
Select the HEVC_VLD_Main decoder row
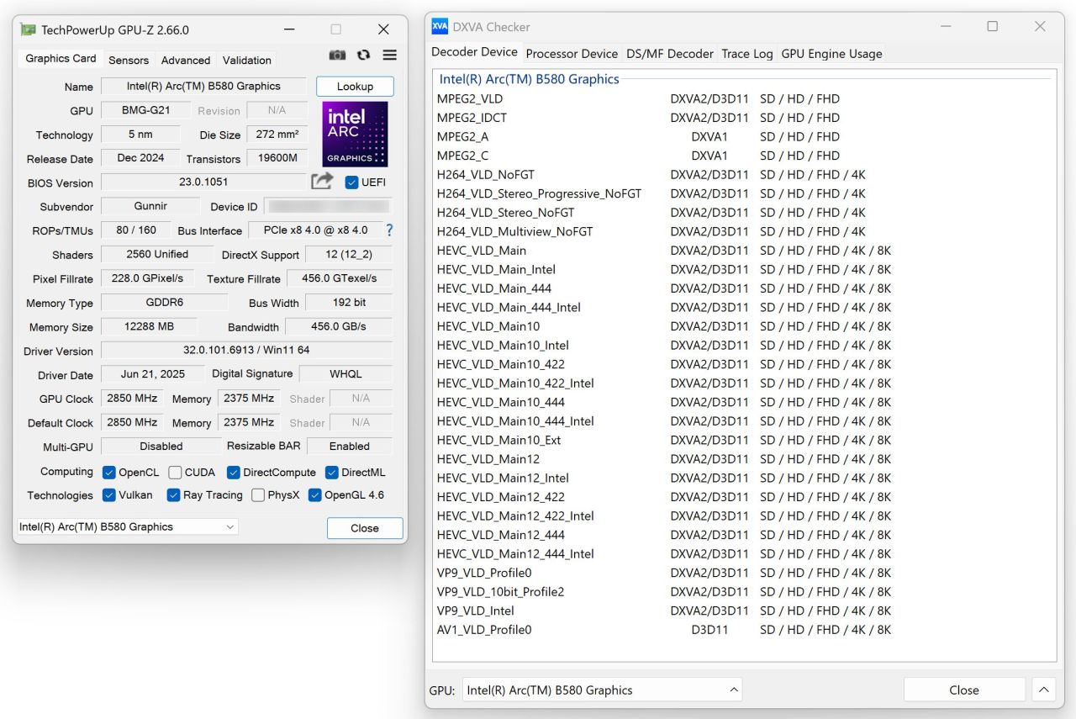click(744, 251)
